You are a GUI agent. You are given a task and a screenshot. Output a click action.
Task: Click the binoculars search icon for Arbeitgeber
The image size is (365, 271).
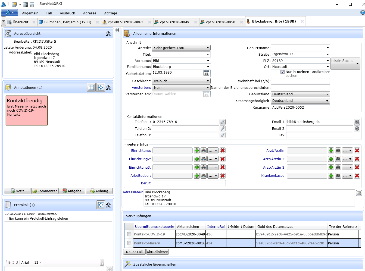(204, 176)
